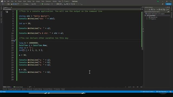Open the Extensions menu
The width and height of the screenshot is (173, 97).
pos(48,1)
